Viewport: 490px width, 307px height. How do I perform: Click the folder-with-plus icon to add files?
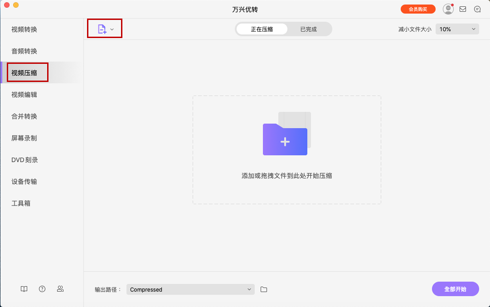click(x=285, y=140)
